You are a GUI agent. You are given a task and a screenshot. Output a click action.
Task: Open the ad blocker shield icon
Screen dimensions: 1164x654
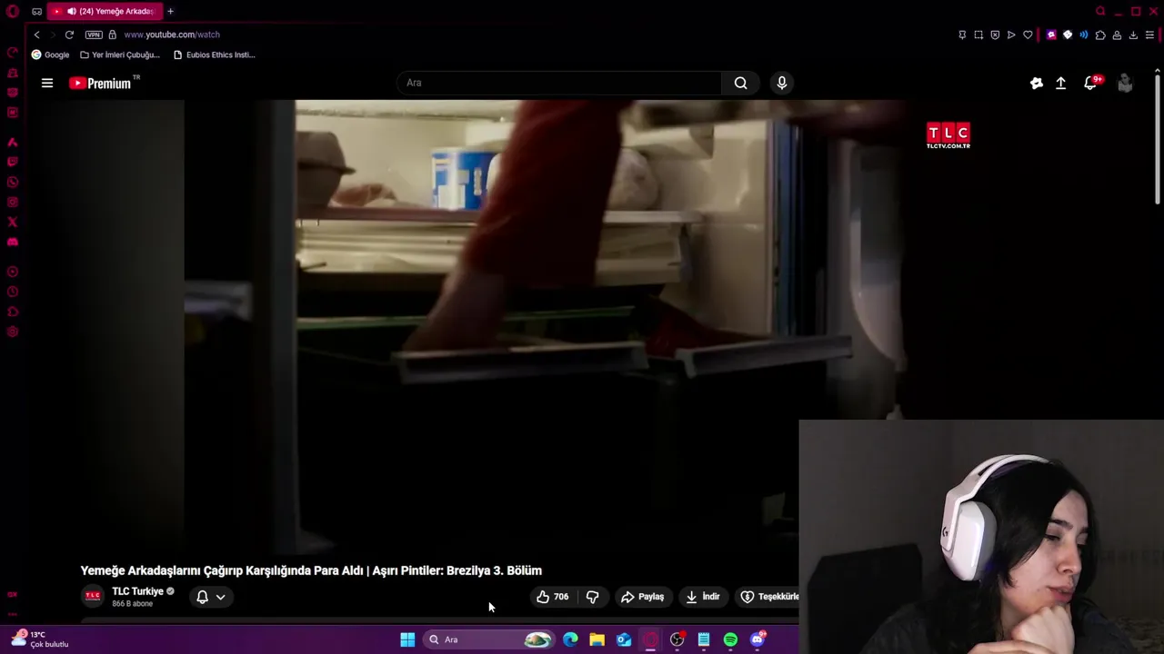point(995,35)
